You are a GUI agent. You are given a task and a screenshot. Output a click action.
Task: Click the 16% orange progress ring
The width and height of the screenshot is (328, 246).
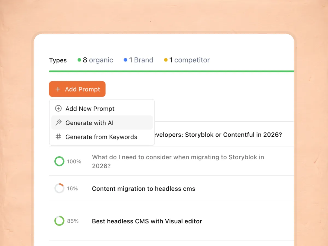click(59, 188)
